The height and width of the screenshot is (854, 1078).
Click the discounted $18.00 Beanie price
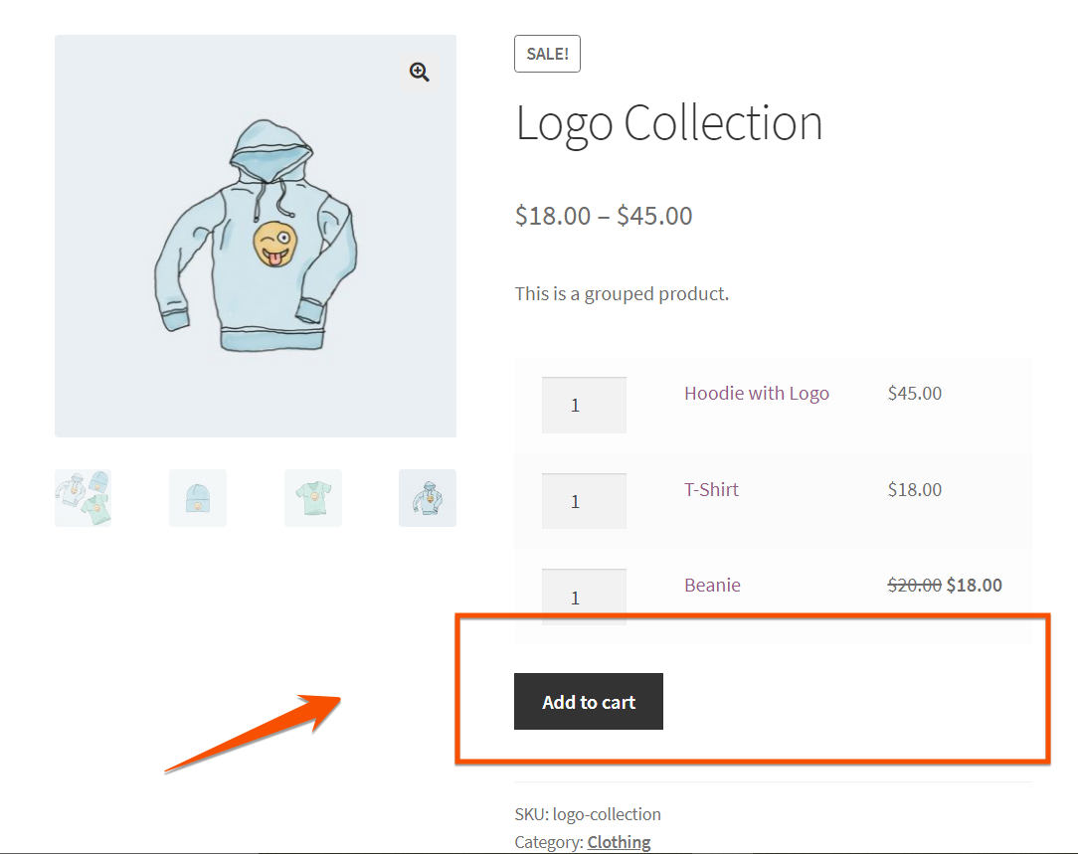pyautogui.click(x=976, y=585)
